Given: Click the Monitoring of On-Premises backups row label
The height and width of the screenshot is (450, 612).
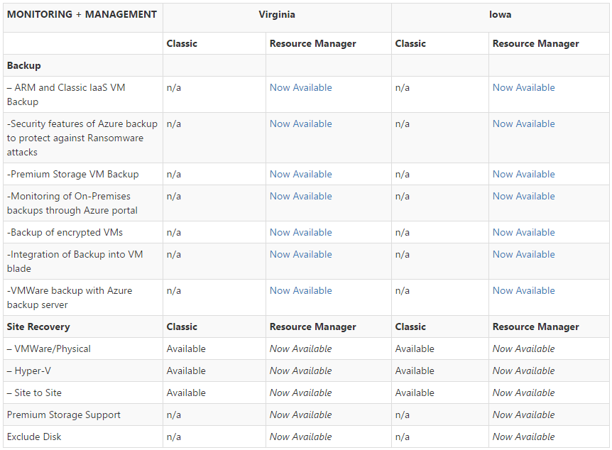Looking at the screenshot, I should (x=72, y=203).
